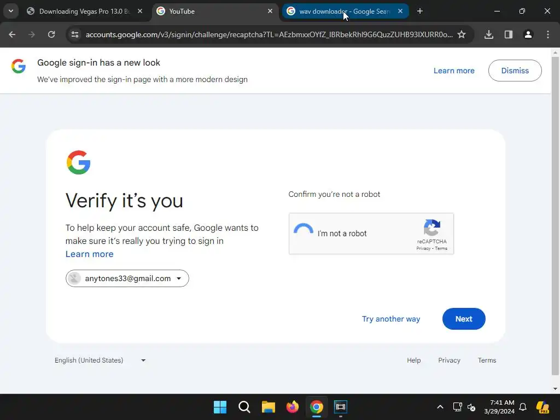Image resolution: width=560 pixels, height=420 pixels.
Task: Click the colorful PRE tray icon
Action: (542, 407)
